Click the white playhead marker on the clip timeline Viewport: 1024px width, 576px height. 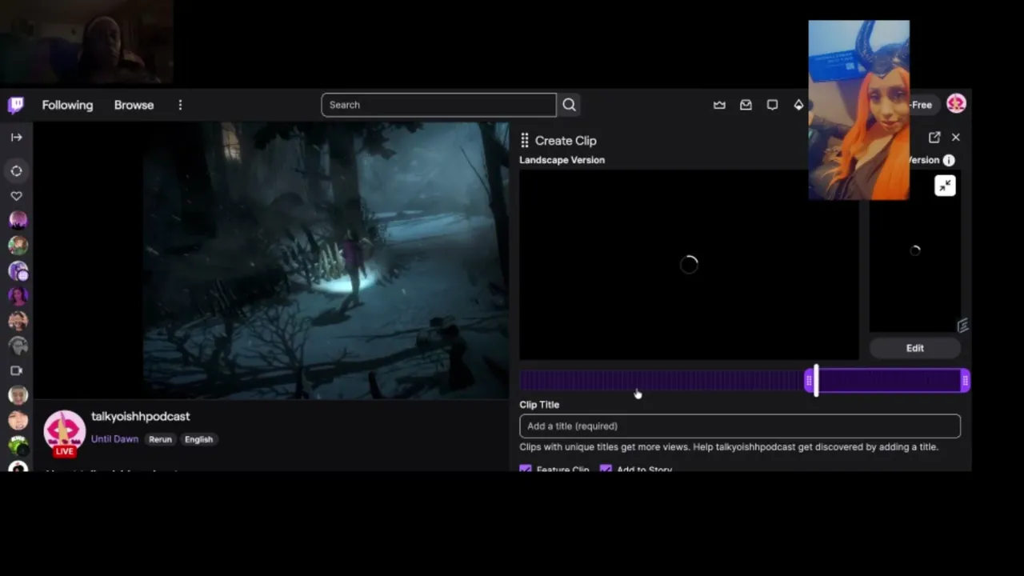click(x=816, y=381)
